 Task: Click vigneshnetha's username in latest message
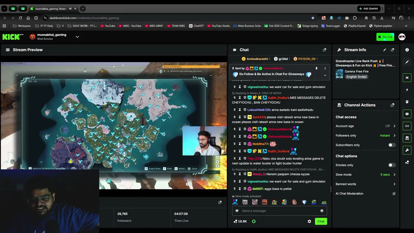pyautogui.click(x=258, y=182)
